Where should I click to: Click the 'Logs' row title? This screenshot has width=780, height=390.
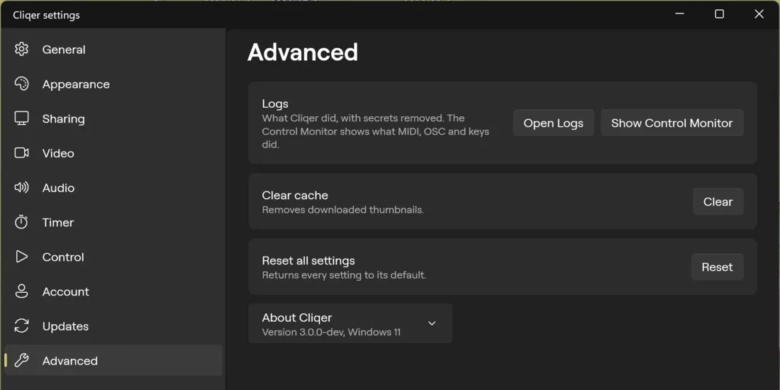point(275,104)
